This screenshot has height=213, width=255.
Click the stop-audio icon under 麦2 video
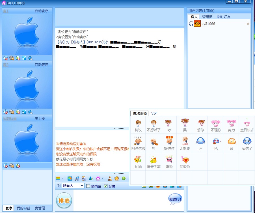(5, 112)
